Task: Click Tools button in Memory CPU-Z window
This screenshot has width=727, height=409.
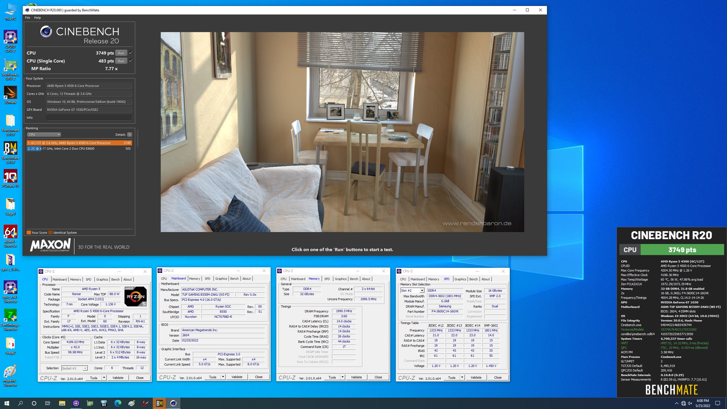Action: (332, 377)
